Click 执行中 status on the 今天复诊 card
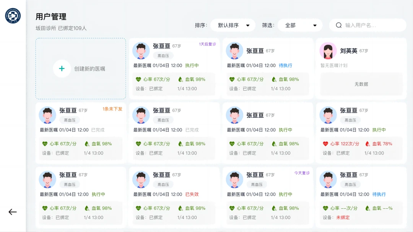The image size is (413, 232). [x=286, y=194]
